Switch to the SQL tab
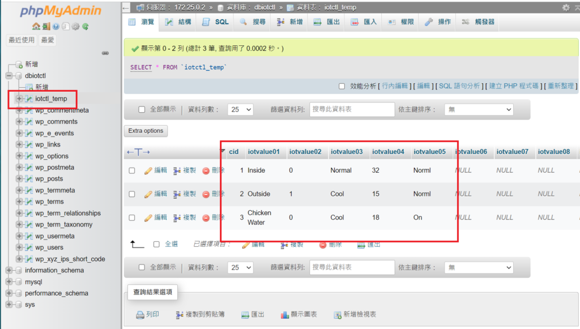Viewport: 580px width, 329px height. pos(215,22)
